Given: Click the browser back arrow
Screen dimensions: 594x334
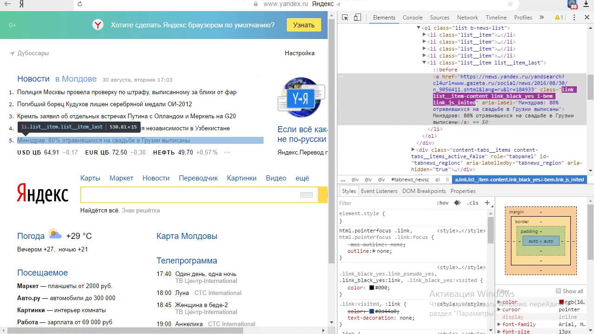Looking at the screenshot, I should tap(7, 4).
